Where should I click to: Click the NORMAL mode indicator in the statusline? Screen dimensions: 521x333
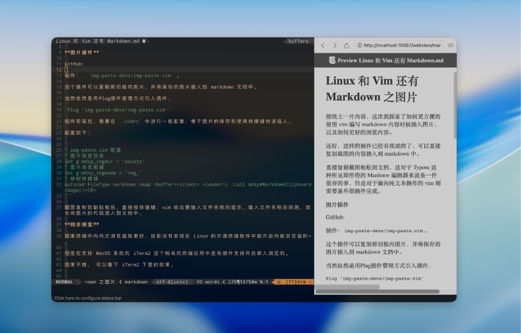tap(64, 282)
